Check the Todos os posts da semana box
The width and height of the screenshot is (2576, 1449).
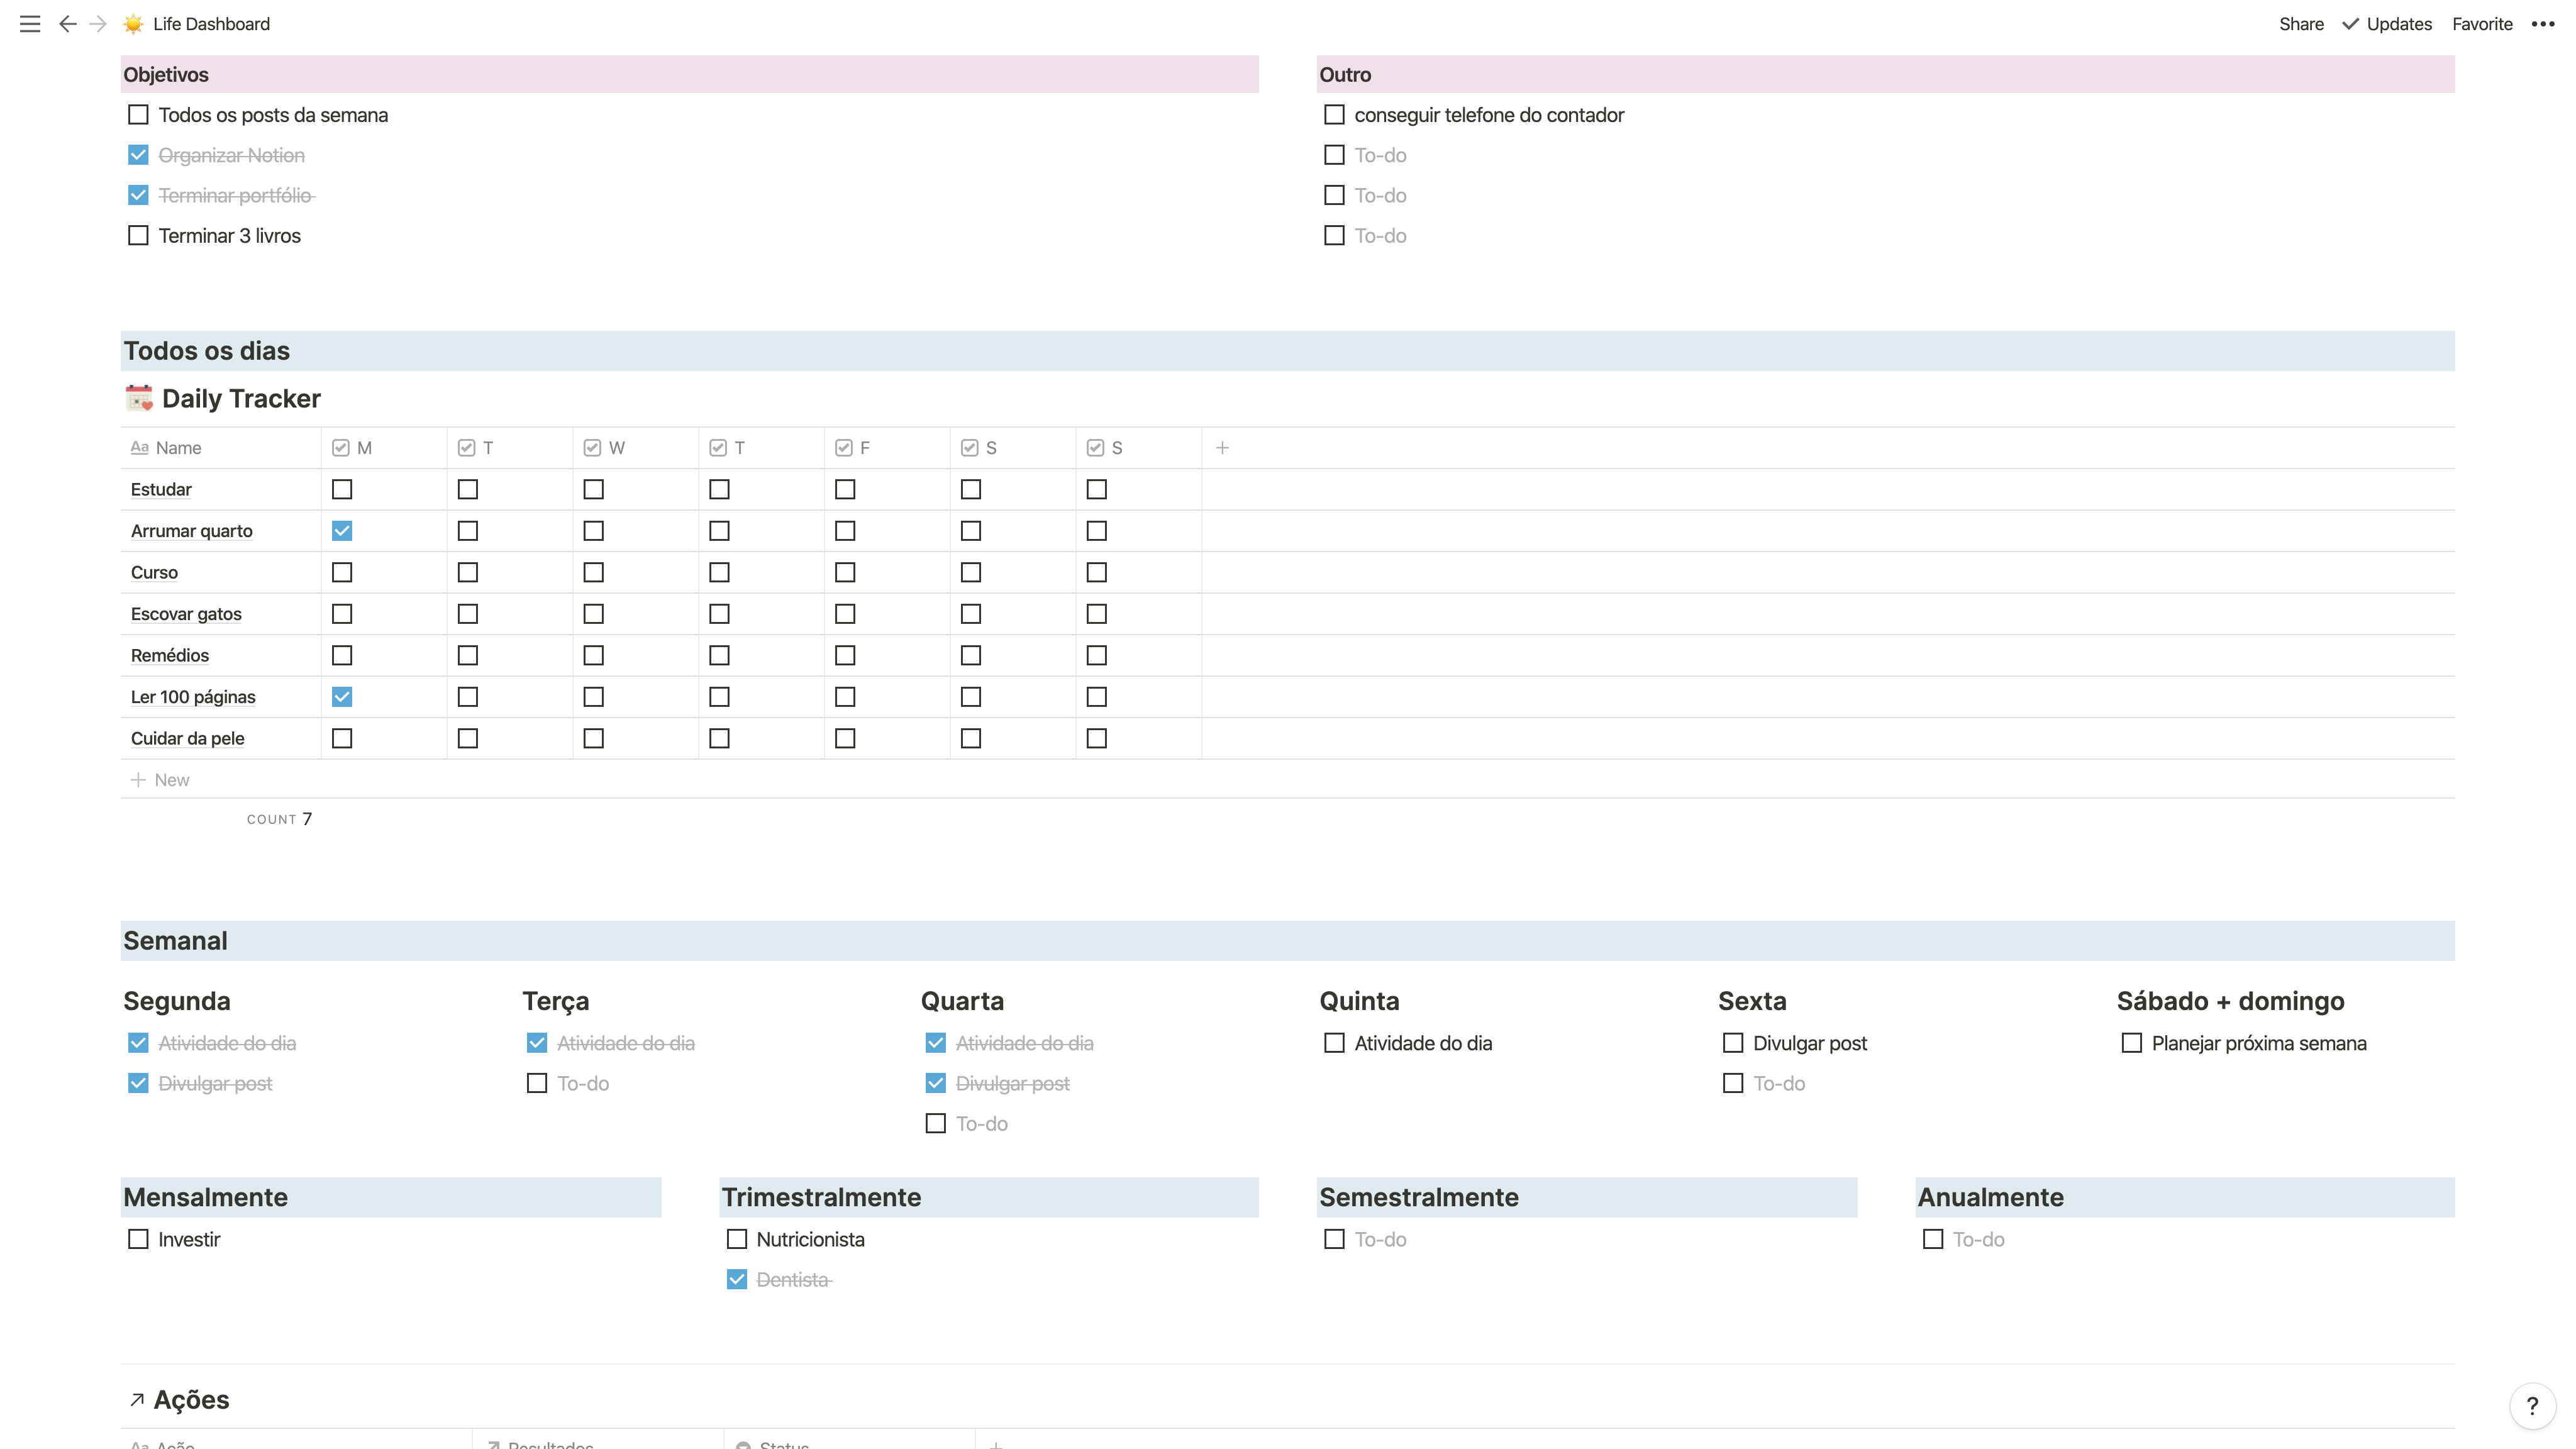pyautogui.click(x=138, y=115)
